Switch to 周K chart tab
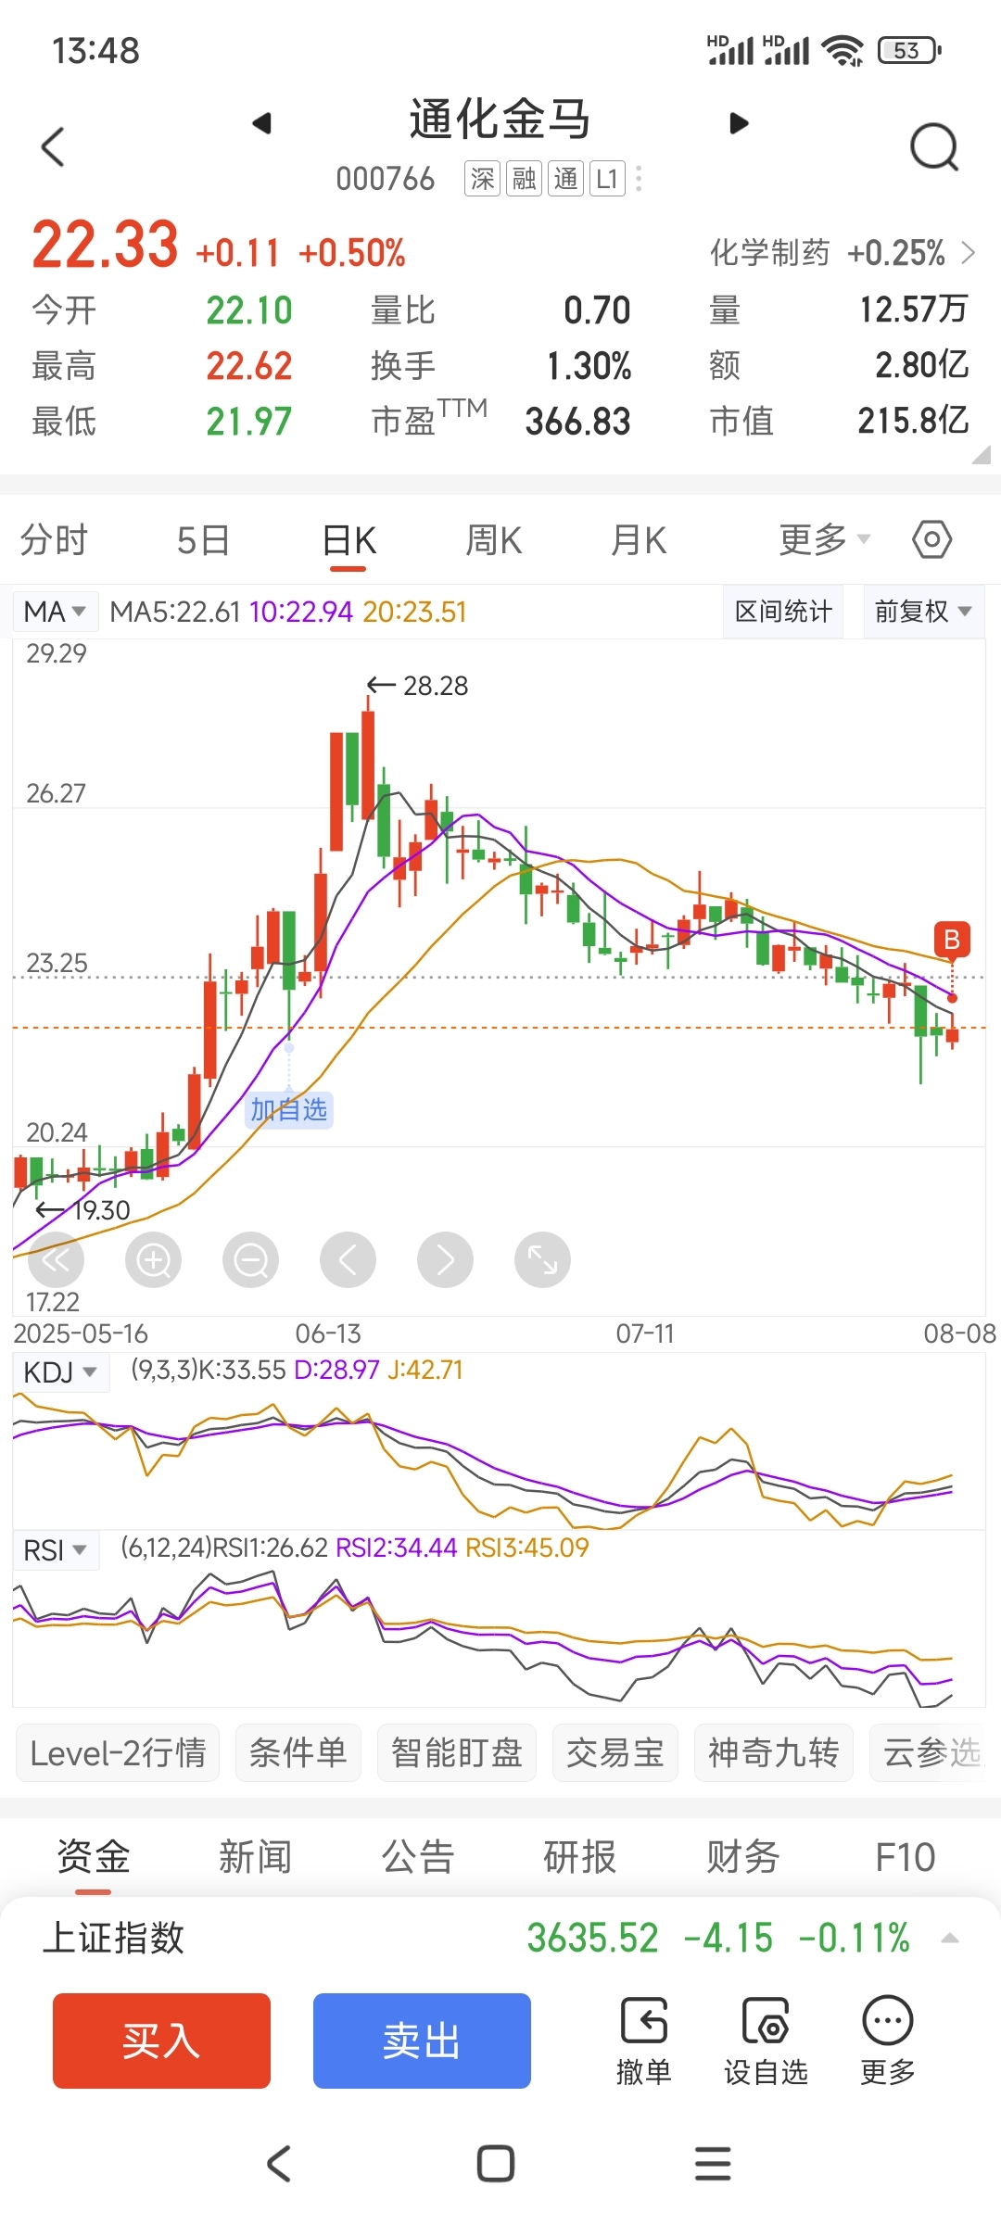 click(494, 539)
